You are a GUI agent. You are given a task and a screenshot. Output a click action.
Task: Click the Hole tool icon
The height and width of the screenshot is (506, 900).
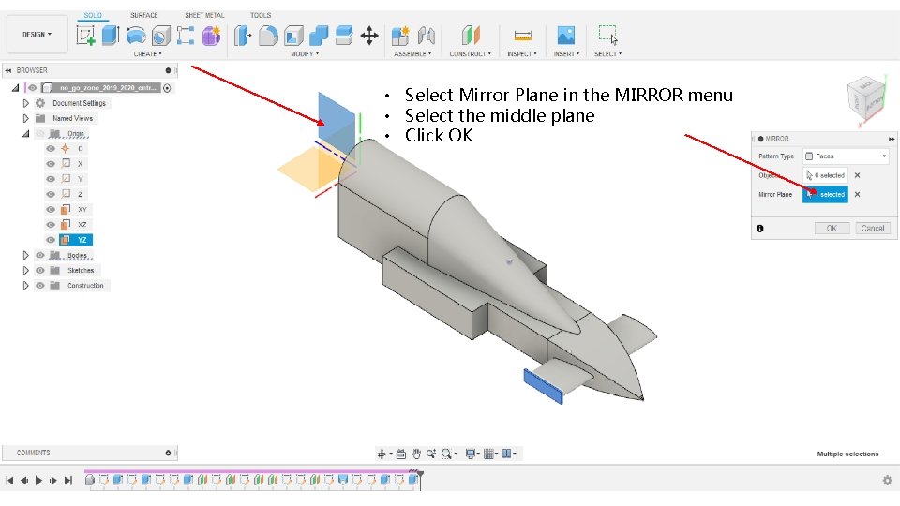[x=160, y=36]
